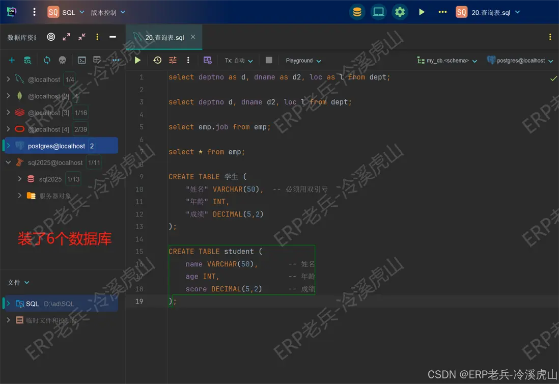Open more database toolbar options ellipsis
This screenshot has width=559, height=384.
click(116, 60)
